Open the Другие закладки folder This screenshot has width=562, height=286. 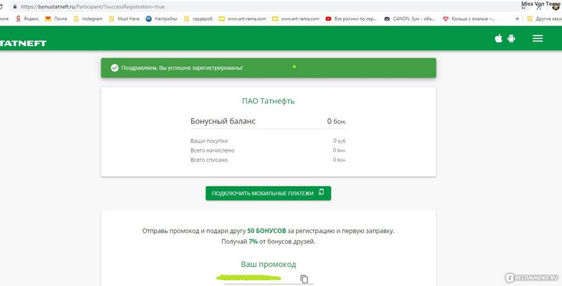click(x=544, y=19)
